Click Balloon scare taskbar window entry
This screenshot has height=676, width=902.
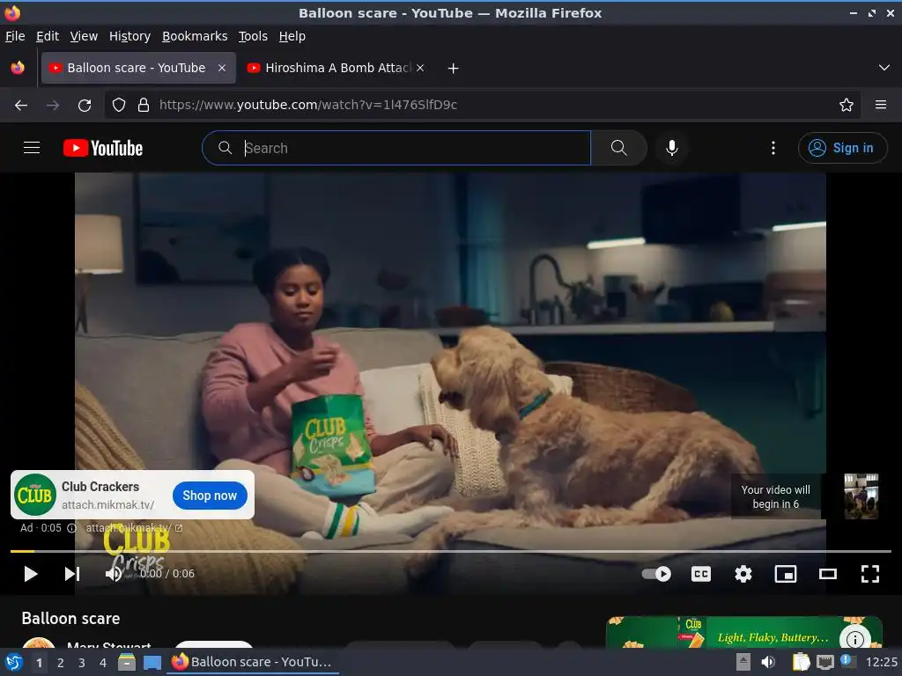coord(253,662)
